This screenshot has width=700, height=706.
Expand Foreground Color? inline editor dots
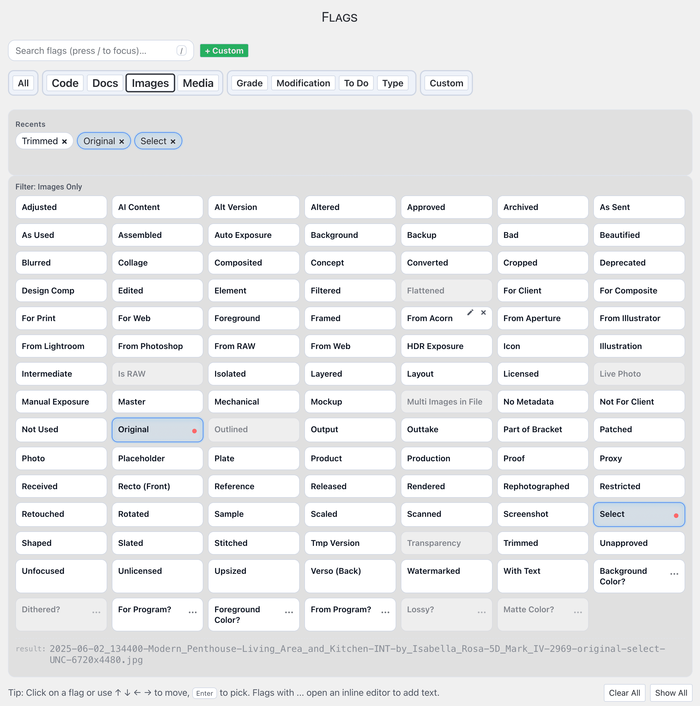[289, 613]
